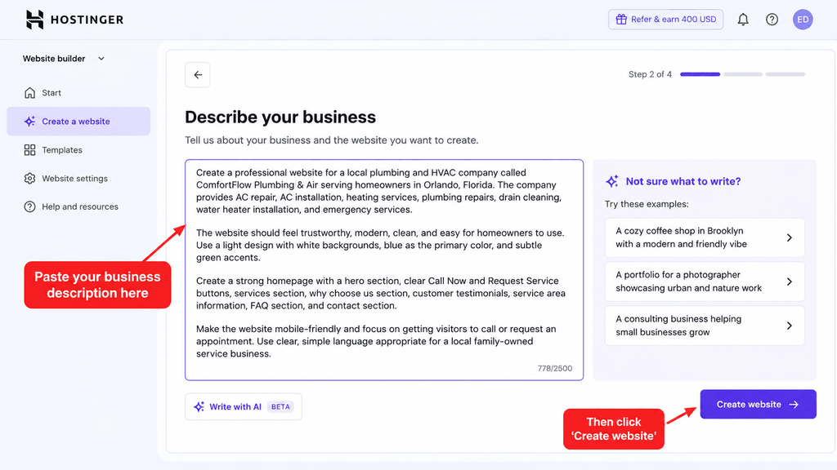The image size is (837, 470).
Task: Use the portfolio for a photographer example
Action: coord(705,282)
